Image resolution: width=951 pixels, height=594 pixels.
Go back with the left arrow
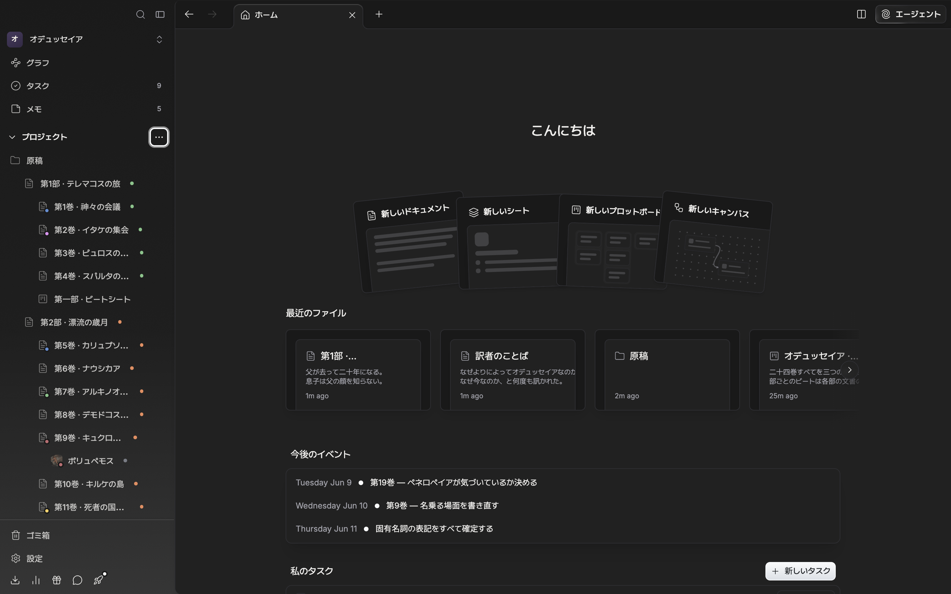click(189, 15)
